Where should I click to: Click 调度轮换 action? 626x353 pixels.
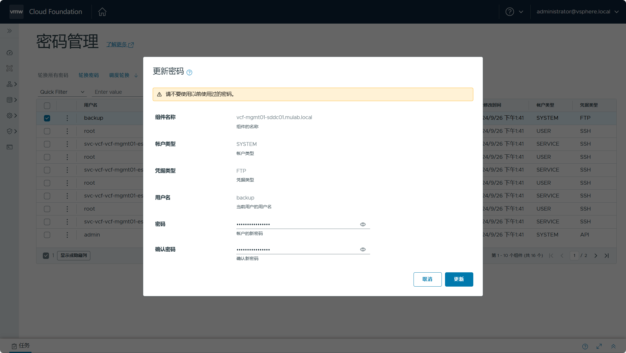click(119, 75)
